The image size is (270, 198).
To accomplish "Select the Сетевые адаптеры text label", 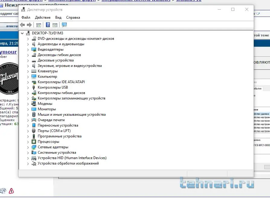I will click(53, 147).
